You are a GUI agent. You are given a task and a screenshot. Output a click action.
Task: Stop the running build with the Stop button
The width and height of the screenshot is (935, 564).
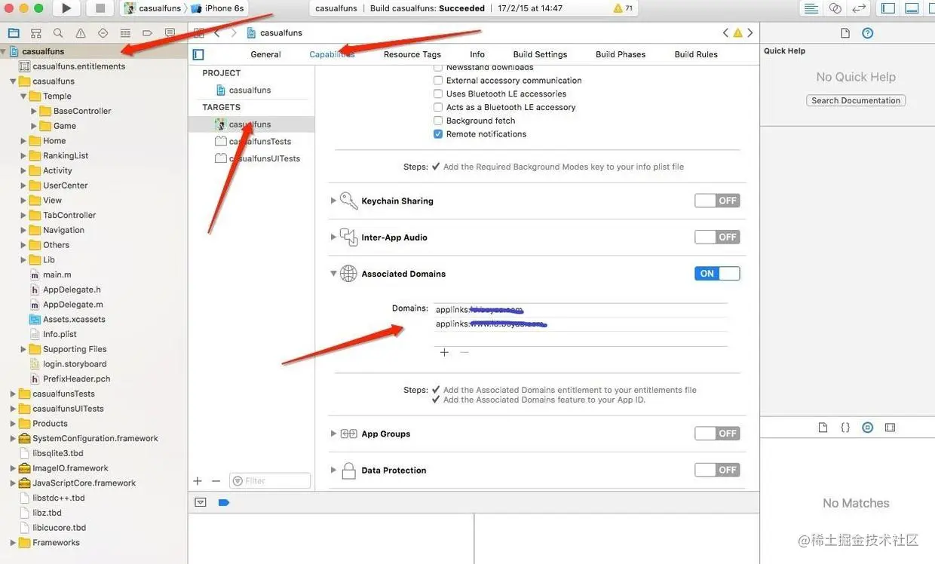click(100, 8)
